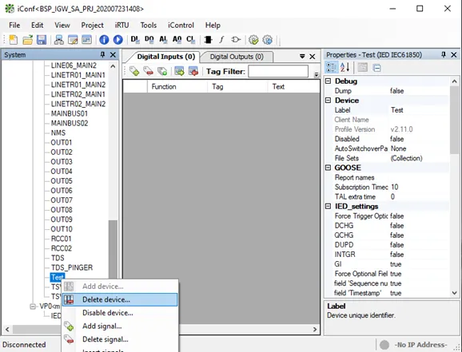462x352 pixels.
Task: Click the black chip component toolbar icon
Action: [x=208, y=40]
